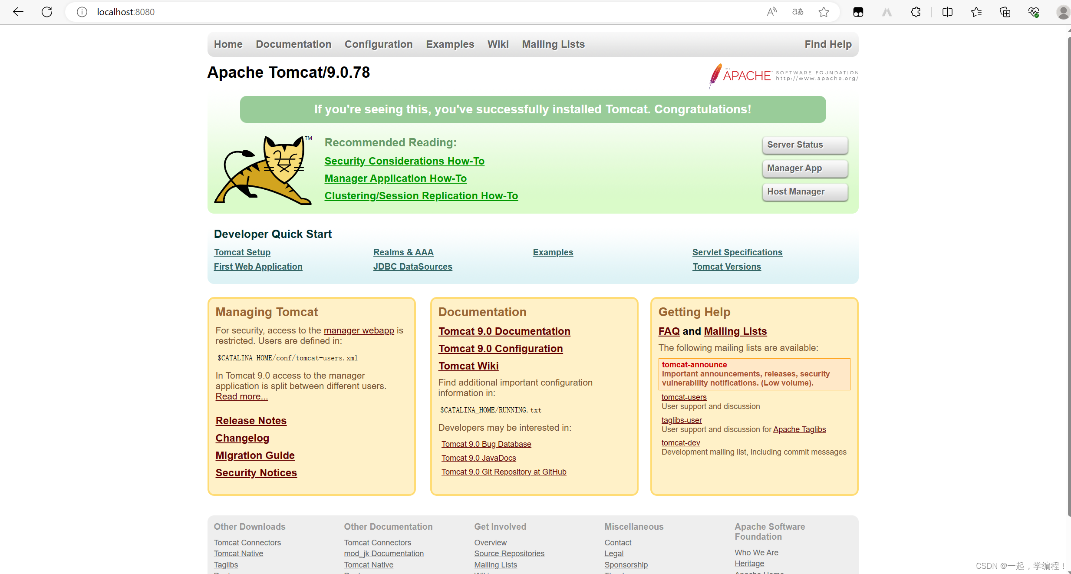
Task: Open Tomcat 9.0 Bug Database link
Action: (486, 444)
